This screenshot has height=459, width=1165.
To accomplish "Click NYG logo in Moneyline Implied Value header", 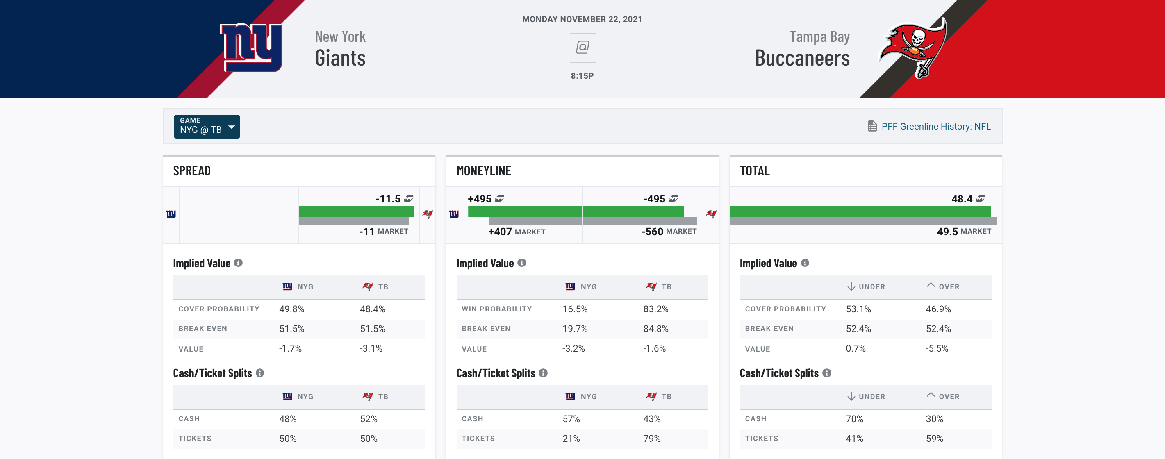I will [570, 286].
